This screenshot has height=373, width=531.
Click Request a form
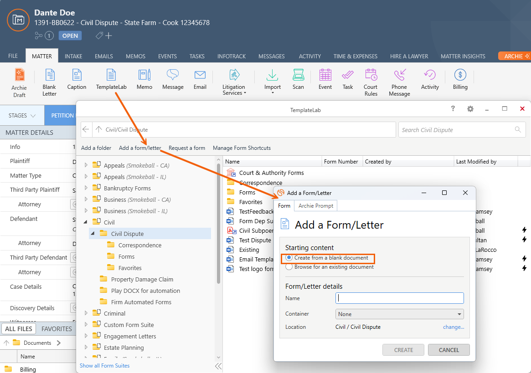tap(187, 148)
